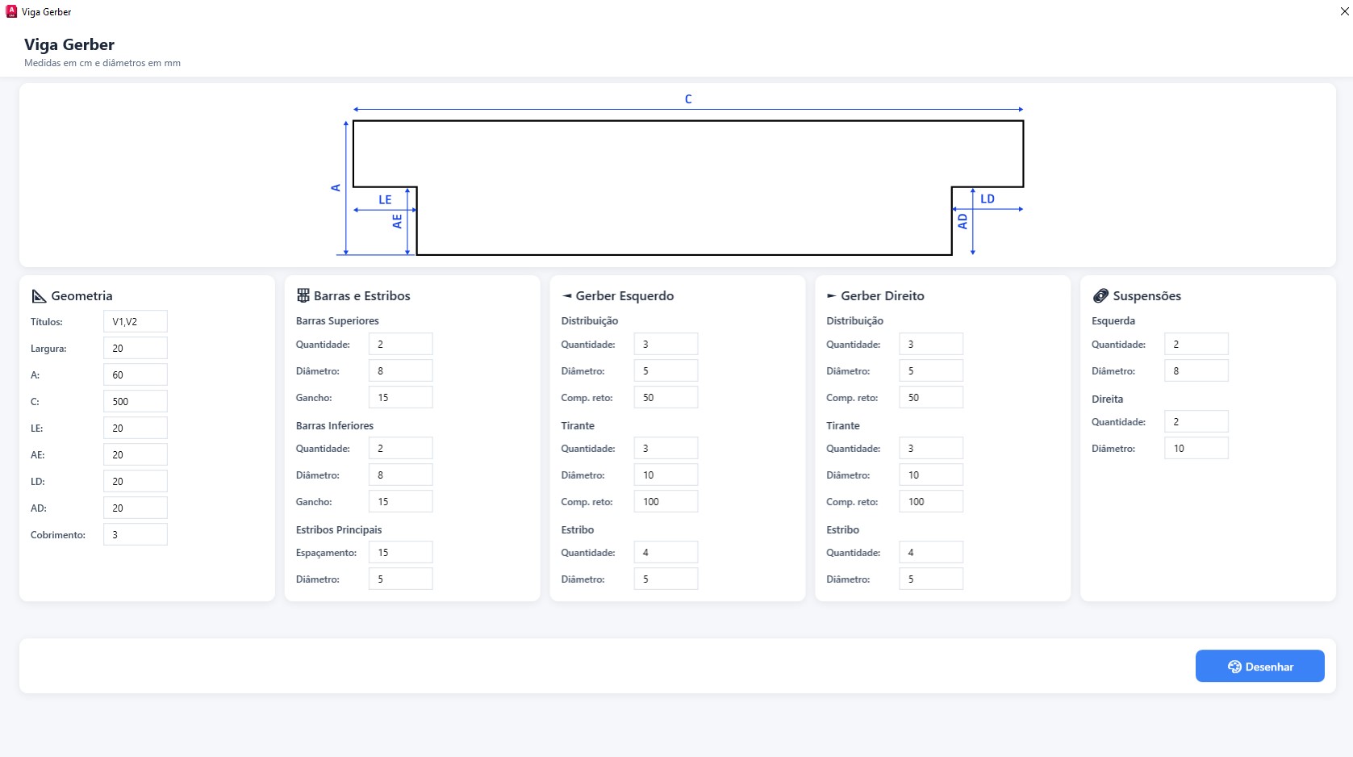Viewport: 1353px width, 757px height.
Task: Select Suspensões Esquerda Quantidade field
Action: [x=1196, y=344]
